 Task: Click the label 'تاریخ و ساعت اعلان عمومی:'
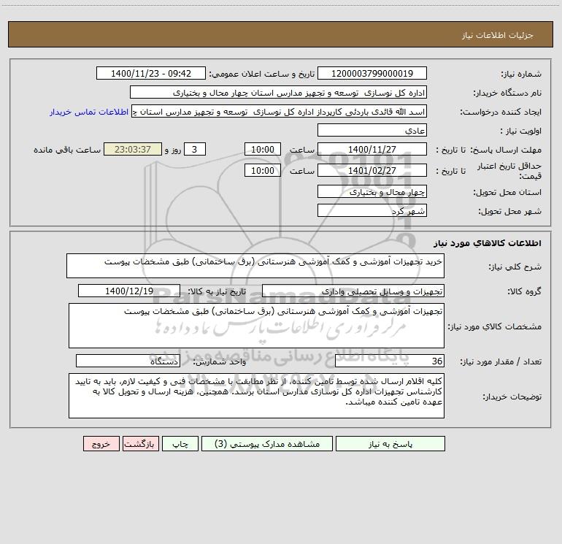pyautogui.click(x=261, y=74)
